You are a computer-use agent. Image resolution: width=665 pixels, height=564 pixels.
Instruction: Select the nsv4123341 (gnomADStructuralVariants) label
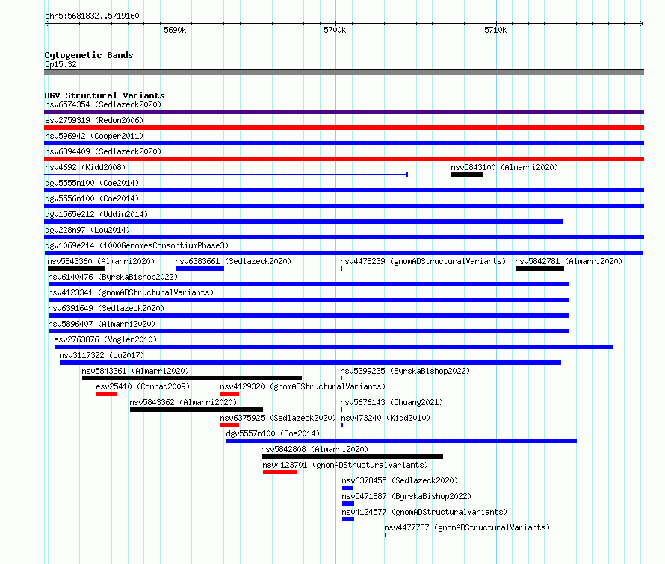[x=131, y=292]
